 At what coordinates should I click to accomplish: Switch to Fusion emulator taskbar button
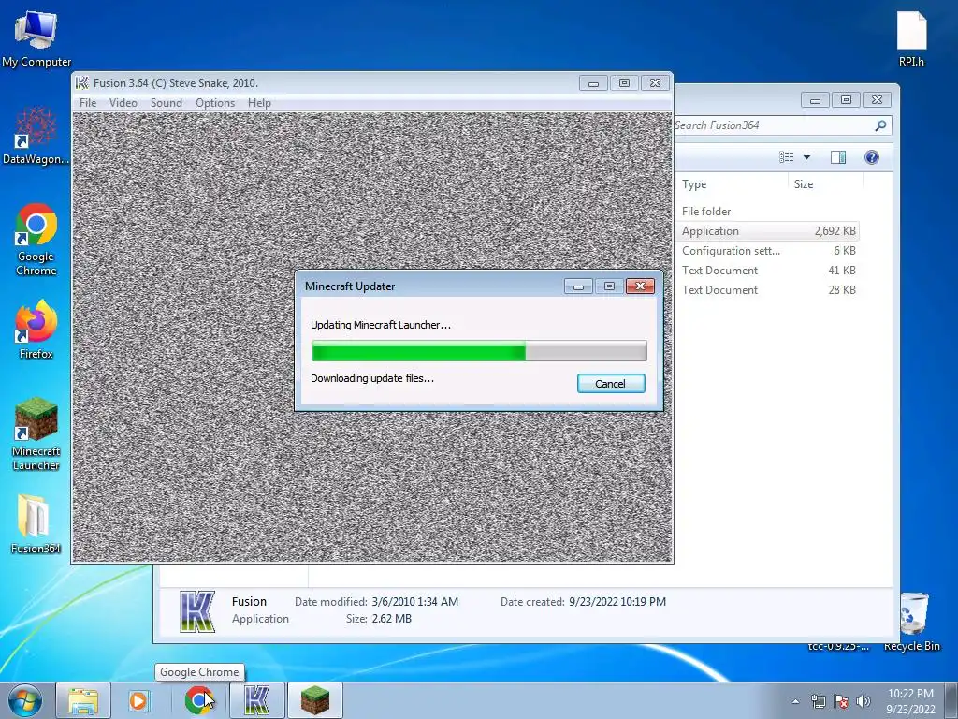tap(256, 700)
